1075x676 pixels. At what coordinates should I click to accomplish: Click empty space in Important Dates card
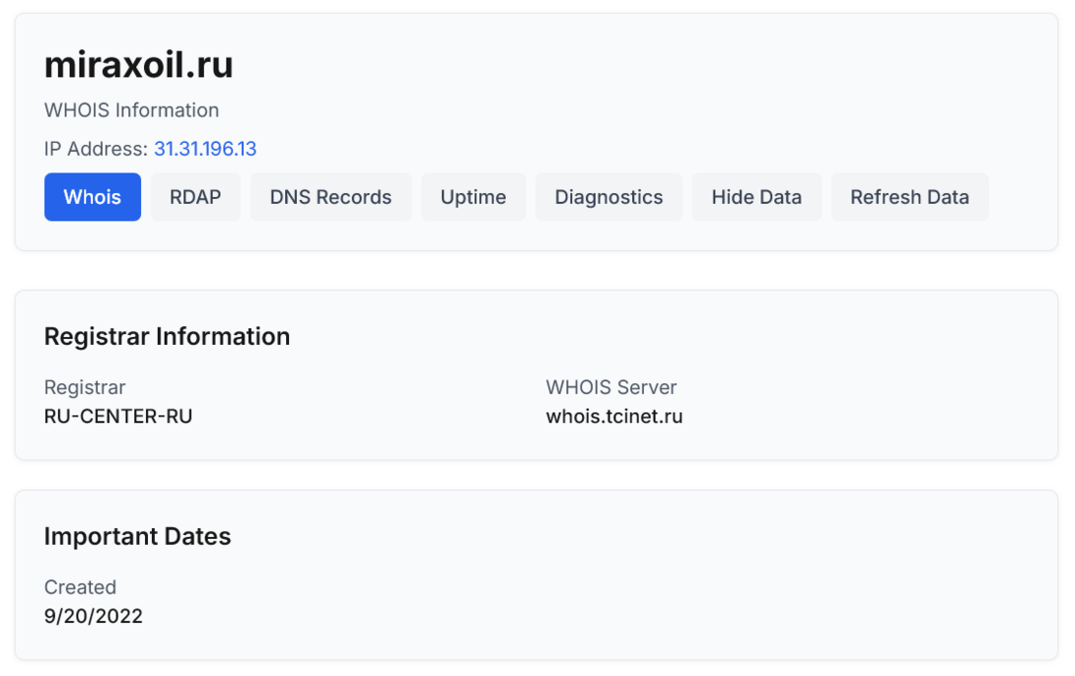[x=690, y=591]
